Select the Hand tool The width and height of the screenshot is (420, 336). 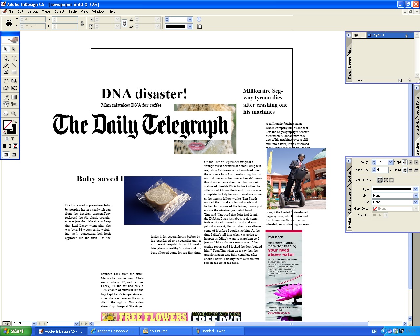6,113
